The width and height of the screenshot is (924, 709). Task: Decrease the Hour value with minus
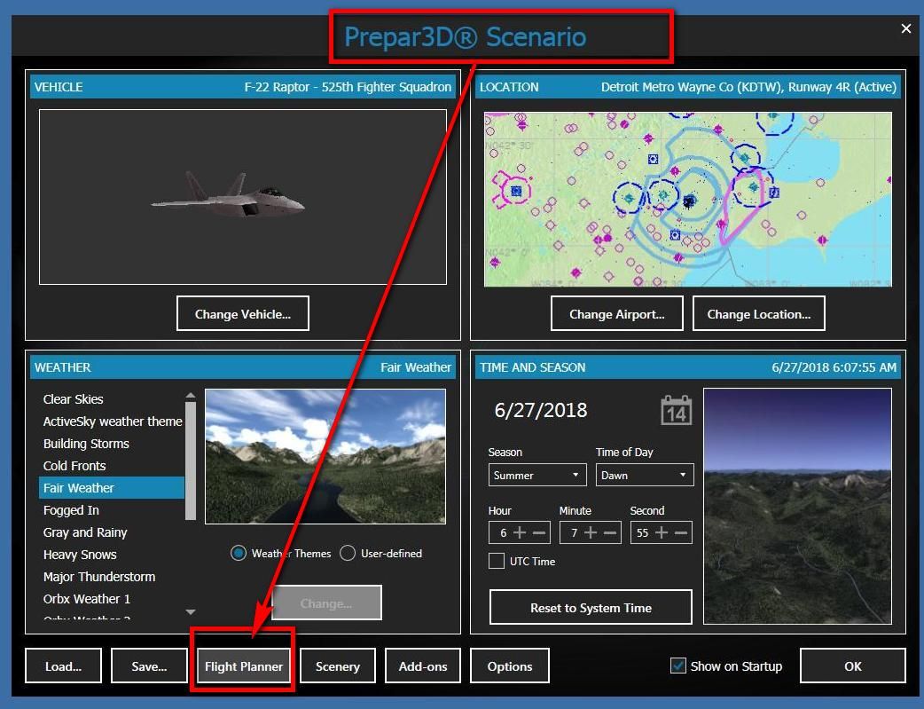coord(538,532)
